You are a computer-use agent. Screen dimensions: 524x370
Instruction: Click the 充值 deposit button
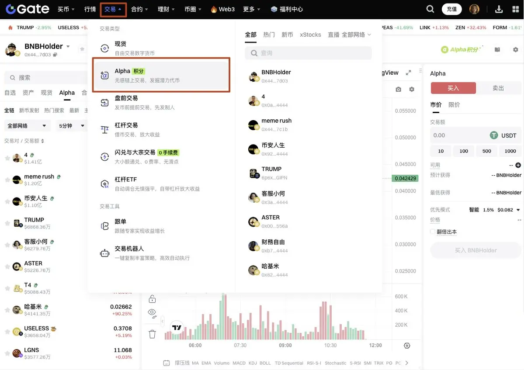[452, 9]
